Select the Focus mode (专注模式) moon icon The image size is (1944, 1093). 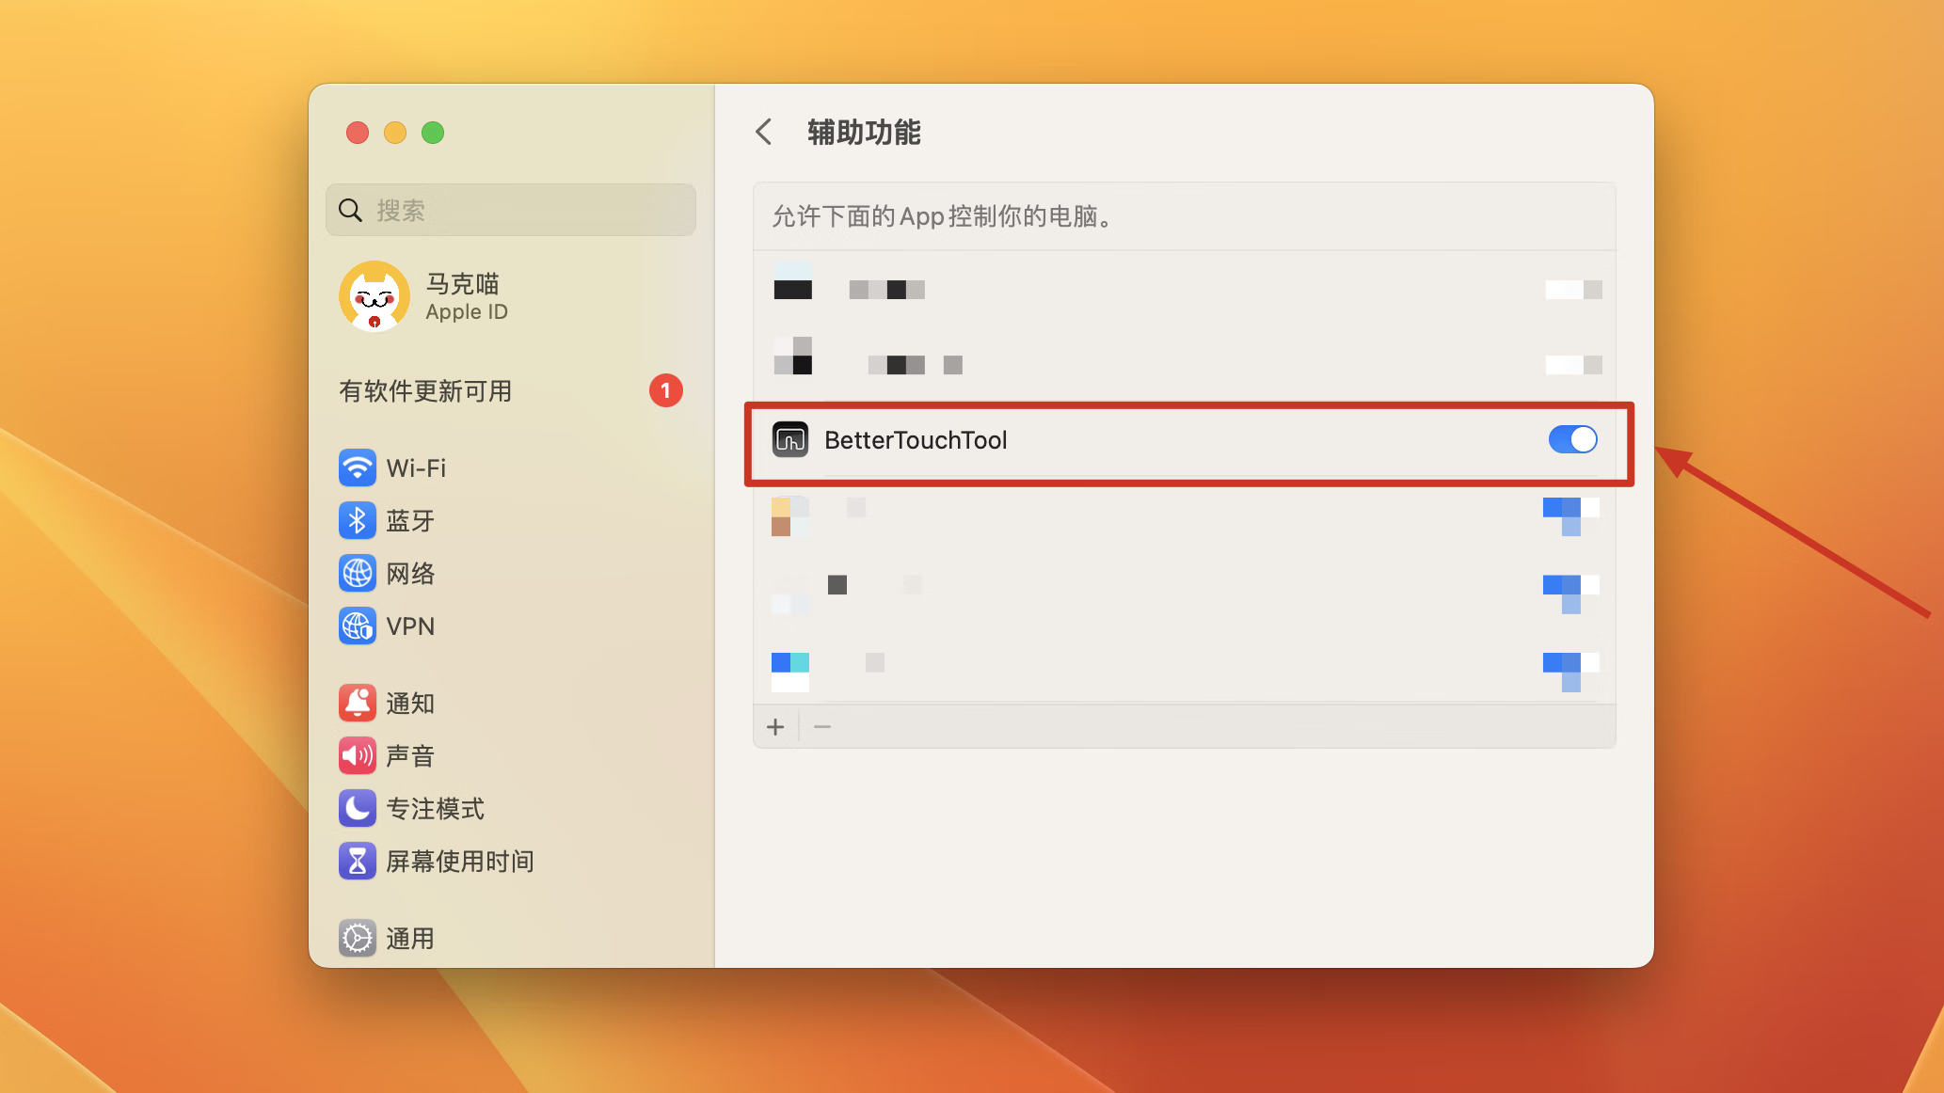(x=357, y=808)
